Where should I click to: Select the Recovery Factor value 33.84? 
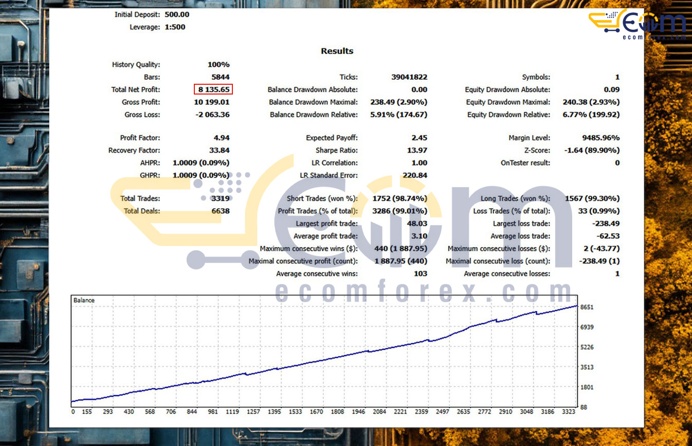219,151
